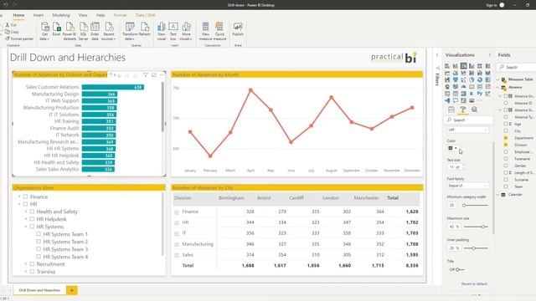The width and height of the screenshot is (536, 301).
Task: Open the Format contextual ribbon tab
Action: (x=120, y=15)
